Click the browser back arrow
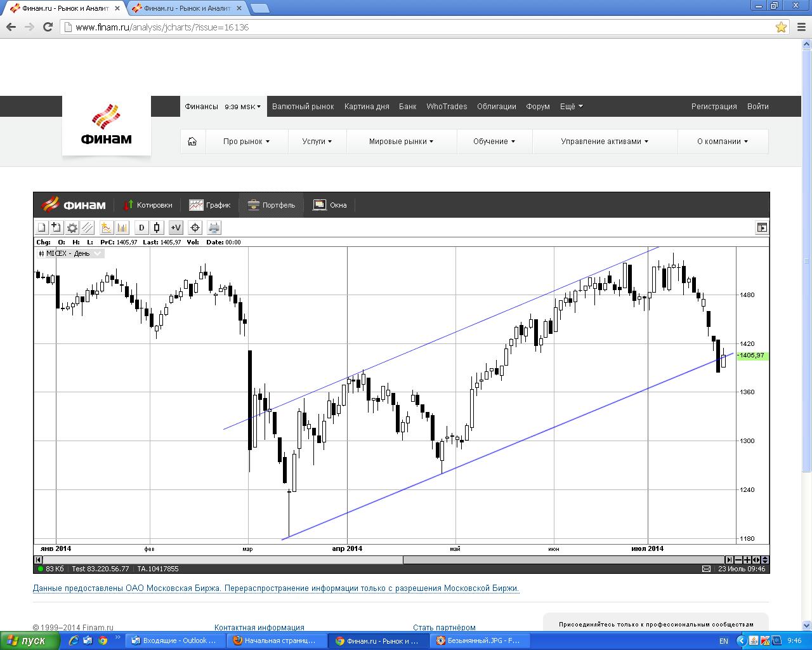 (11, 27)
